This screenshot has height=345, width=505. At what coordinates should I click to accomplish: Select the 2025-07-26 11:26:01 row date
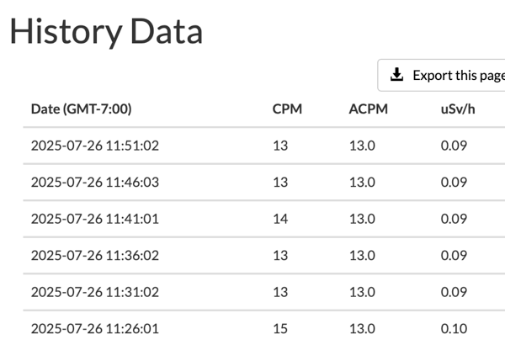95,328
